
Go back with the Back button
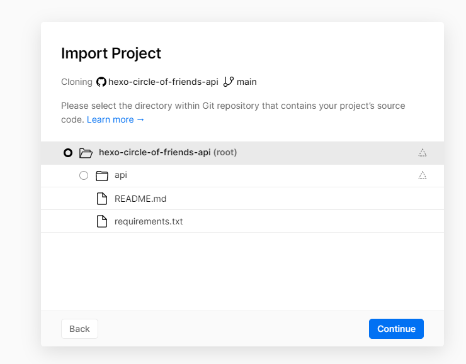[x=79, y=329]
